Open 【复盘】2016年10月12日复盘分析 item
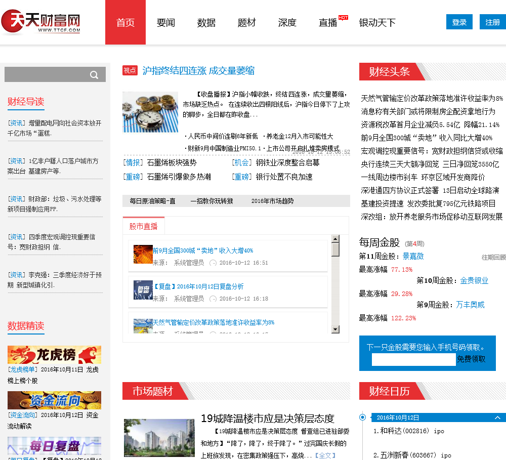Image resolution: width=506 pixels, height=460 pixels. tap(198, 286)
